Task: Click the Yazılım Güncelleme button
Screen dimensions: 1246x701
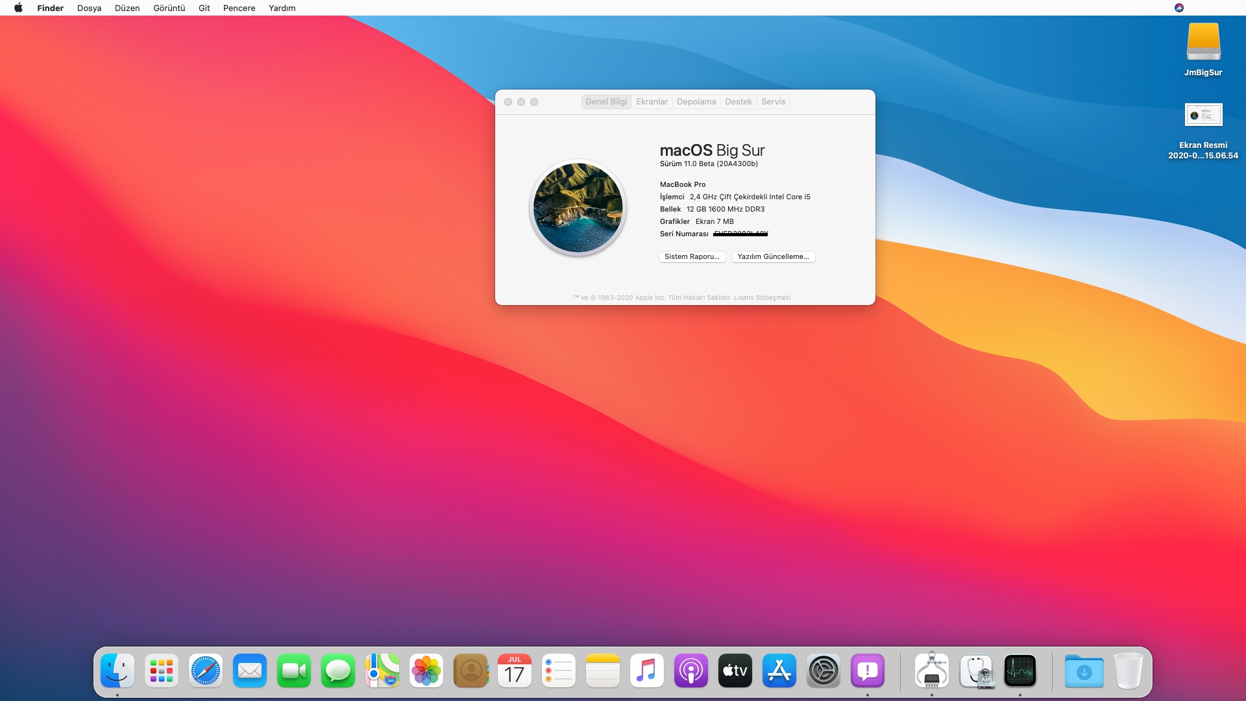Action: [x=773, y=257]
